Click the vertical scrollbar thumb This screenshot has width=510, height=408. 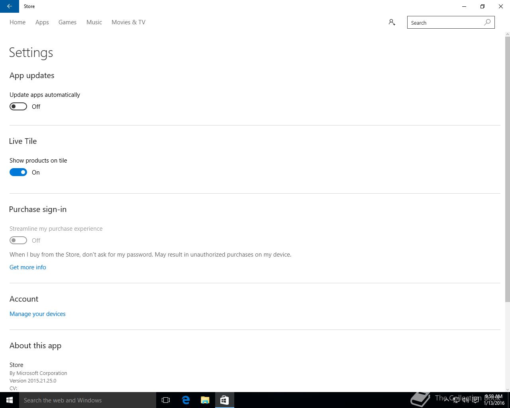pos(507,169)
